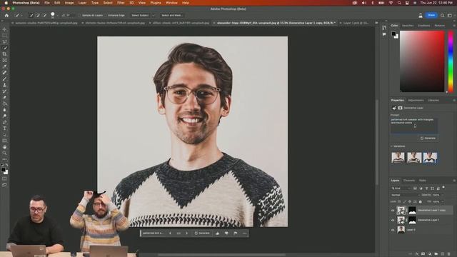Select the Clone Stamp tool
Screen dimensions: 457x257
click(x=4, y=85)
